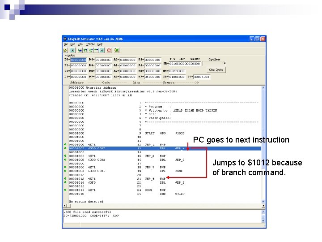
Task: Open the View menu
Action: (80, 44)
